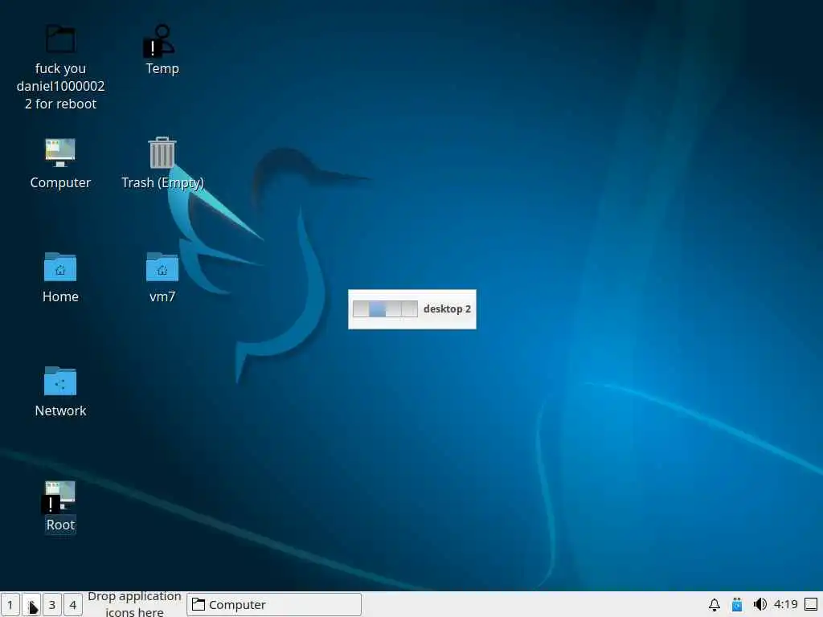Select the Temp desktop icon
This screenshot has width=823, height=617.
pos(160,41)
